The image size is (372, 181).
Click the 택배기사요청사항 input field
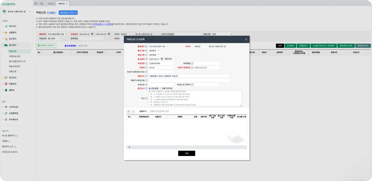coord(189,80)
